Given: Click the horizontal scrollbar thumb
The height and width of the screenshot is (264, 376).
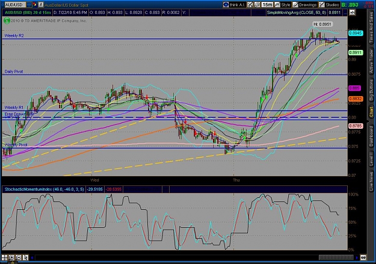Looking at the screenshot, I should (x=336, y=258).
